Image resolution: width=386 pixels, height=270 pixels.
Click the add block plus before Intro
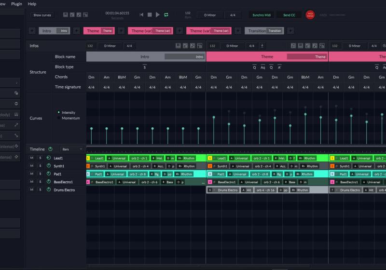tap(32, 31)
